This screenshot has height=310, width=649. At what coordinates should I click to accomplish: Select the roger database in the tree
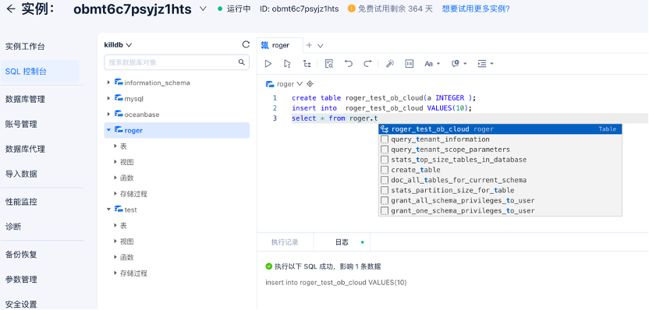177,130
